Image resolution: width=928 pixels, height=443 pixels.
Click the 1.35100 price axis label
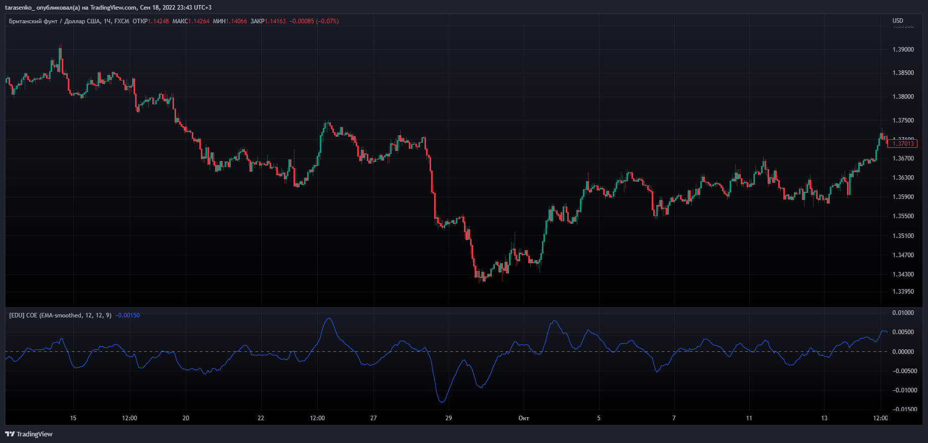[903, 236]
